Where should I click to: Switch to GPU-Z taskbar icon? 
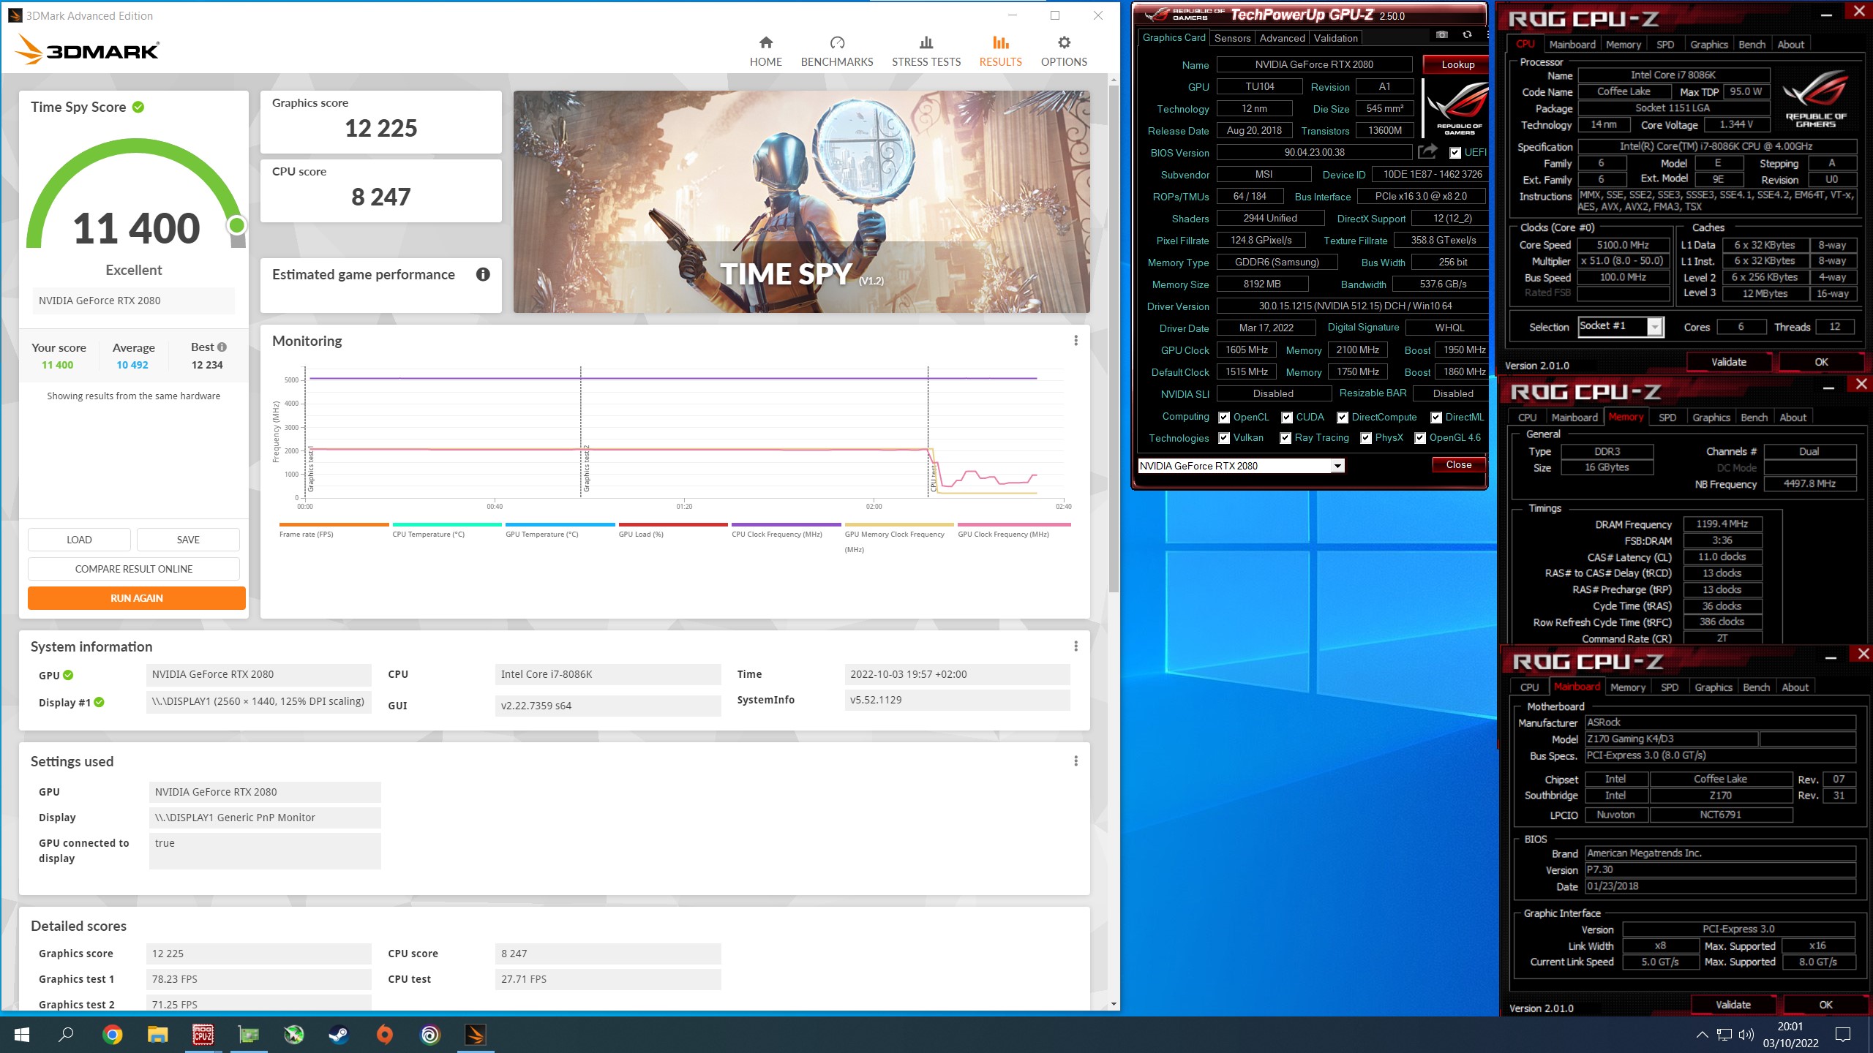point(249,1035)
